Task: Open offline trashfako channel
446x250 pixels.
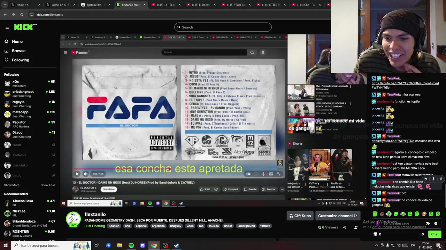Action: pos(30,165)
